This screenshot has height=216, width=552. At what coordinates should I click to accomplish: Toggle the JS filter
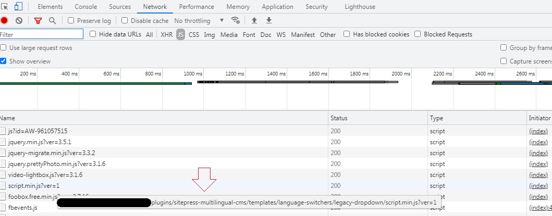coord(180,34)
